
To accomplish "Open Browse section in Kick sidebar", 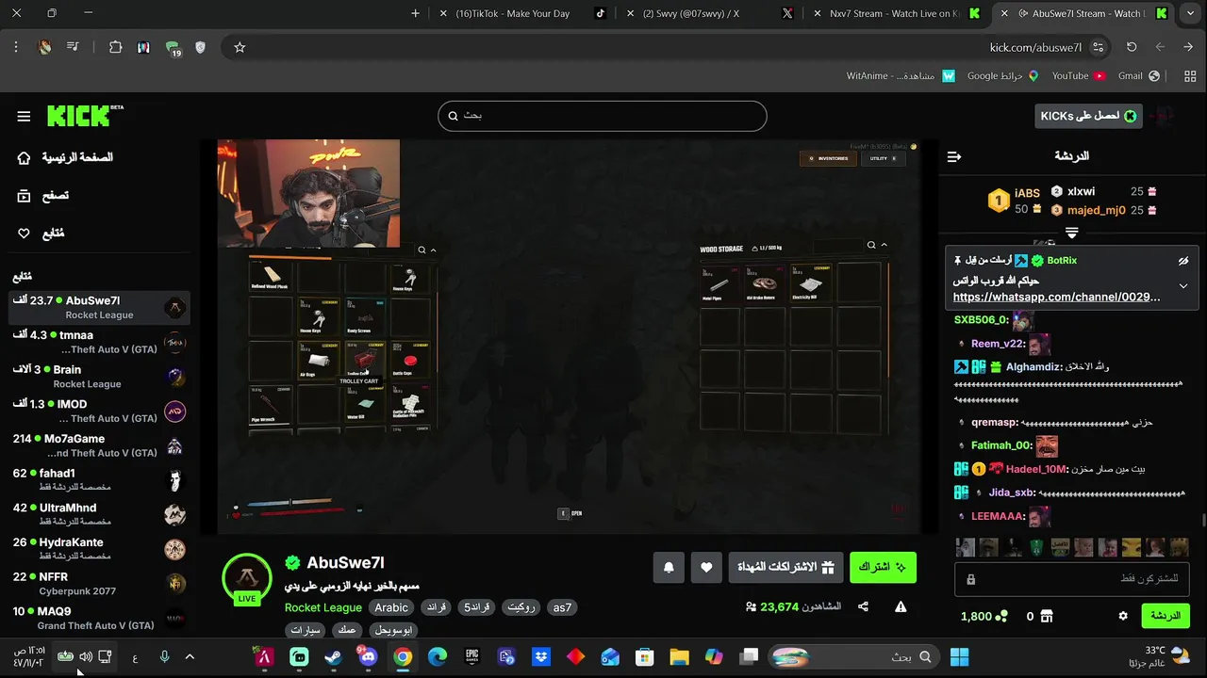I will coord(43,195).
